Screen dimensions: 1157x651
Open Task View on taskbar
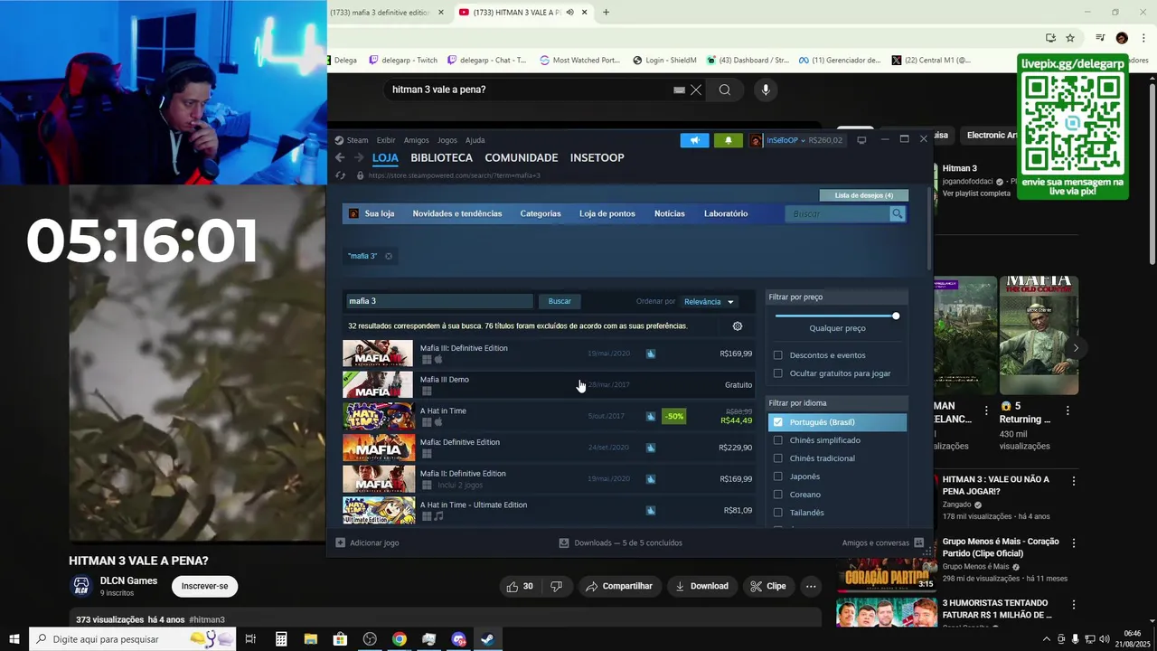coord(250,639)
